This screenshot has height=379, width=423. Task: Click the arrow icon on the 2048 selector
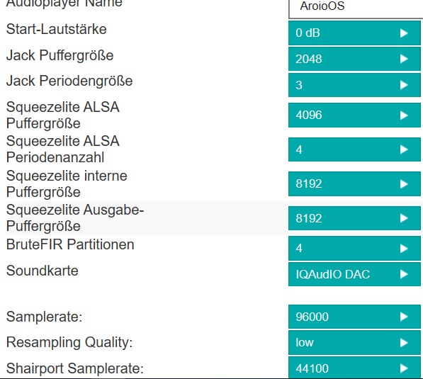point(404,59)
